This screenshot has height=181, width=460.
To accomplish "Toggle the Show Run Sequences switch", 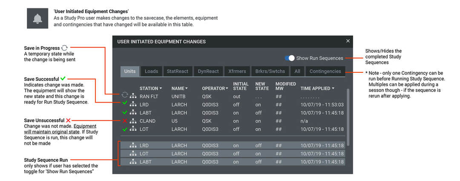I will click(x=290, y=58).
